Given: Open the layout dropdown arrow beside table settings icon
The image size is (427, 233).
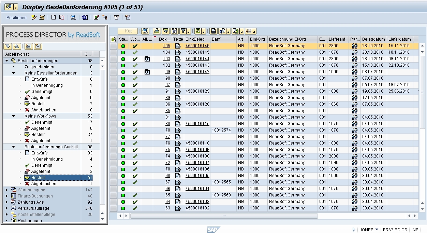Looking at the screenshot, I should click(254, 31).
